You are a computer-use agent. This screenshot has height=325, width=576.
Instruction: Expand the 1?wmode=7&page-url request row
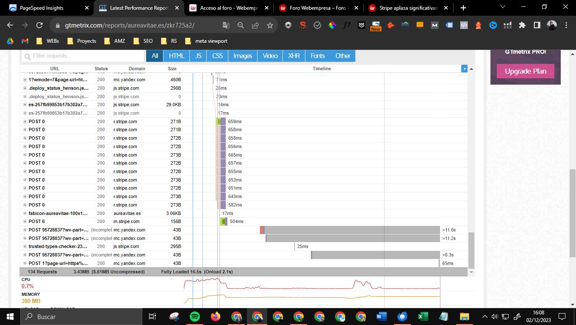pyautogui.click(x=25, y=80)
